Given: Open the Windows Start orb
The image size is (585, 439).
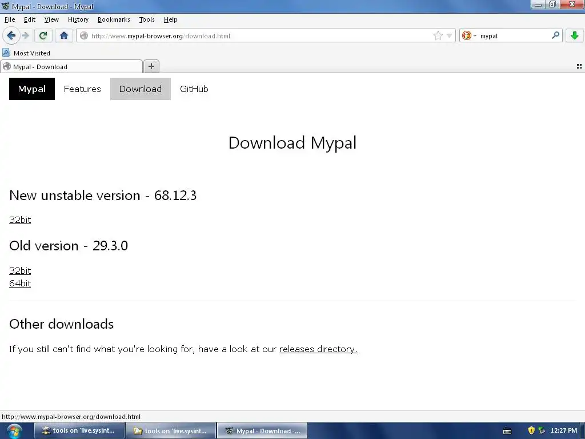Looking at the screenshot, I should pyautogui.click(x=14, y=431).
